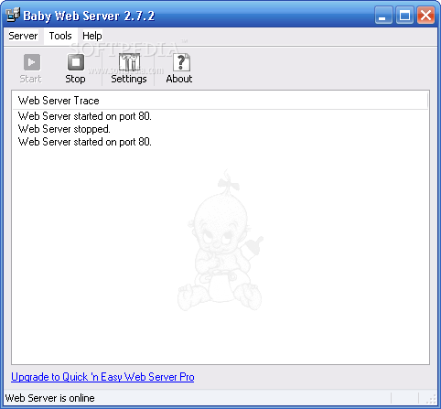The image size is (441, 409).
Task: Select first 'Web Server started on port 80.' row
Action: coord(85,116)
